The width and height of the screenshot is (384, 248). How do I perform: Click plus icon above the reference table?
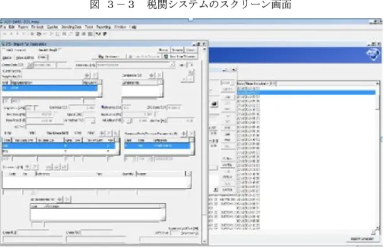pyautogui.click(x=184, y=133)
